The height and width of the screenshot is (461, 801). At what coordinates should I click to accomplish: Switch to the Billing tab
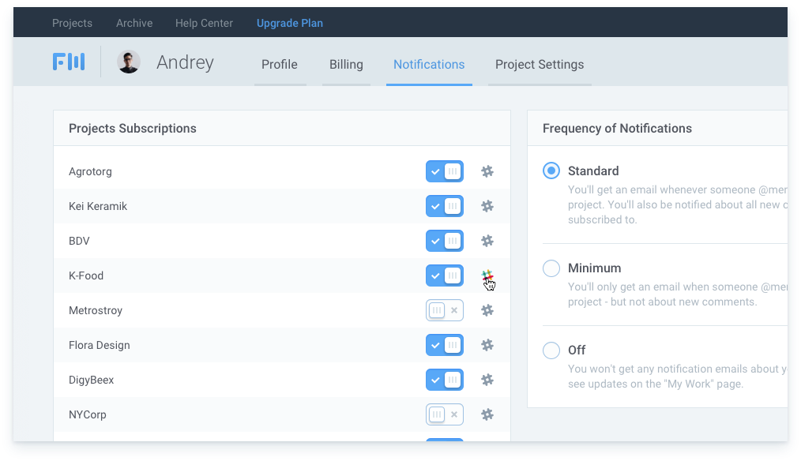346,65
